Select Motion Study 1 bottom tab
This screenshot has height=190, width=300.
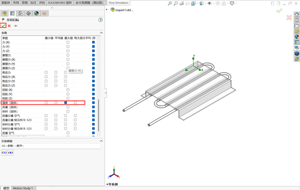pyautogui.click(x=23, y=188)
